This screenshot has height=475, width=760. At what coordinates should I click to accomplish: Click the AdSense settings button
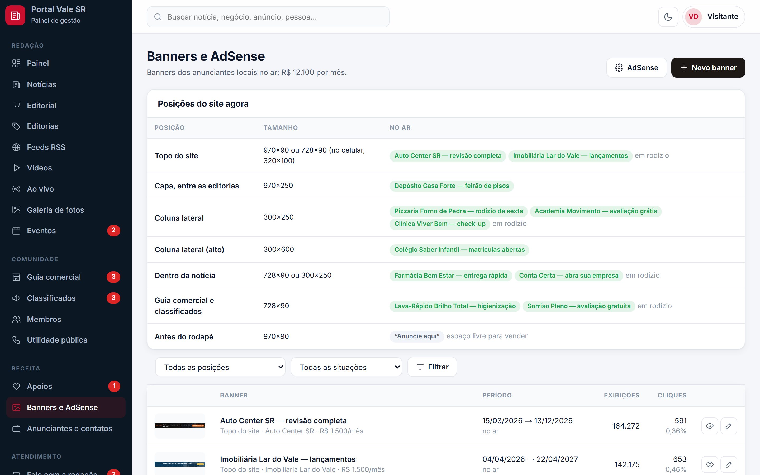point(636,68)
